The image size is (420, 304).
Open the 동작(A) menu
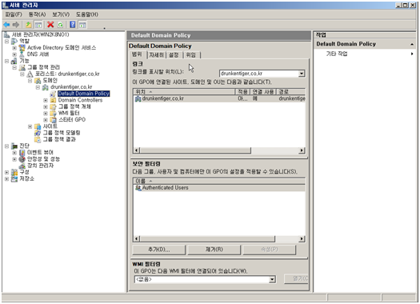click(38, 14)
